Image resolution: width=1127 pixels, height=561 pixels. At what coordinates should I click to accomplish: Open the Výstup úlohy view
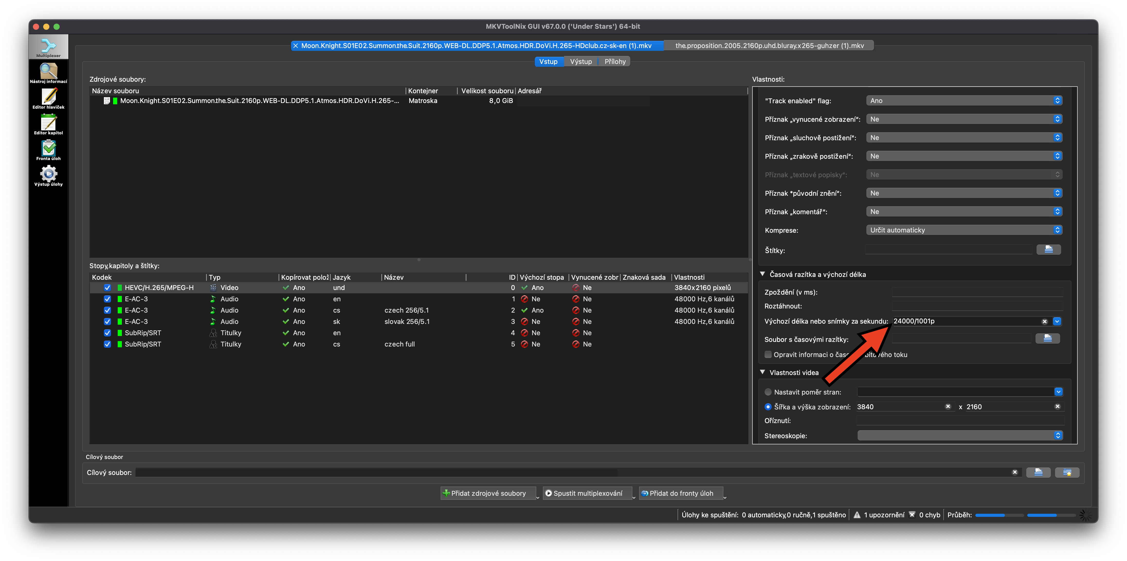[48, 176]
